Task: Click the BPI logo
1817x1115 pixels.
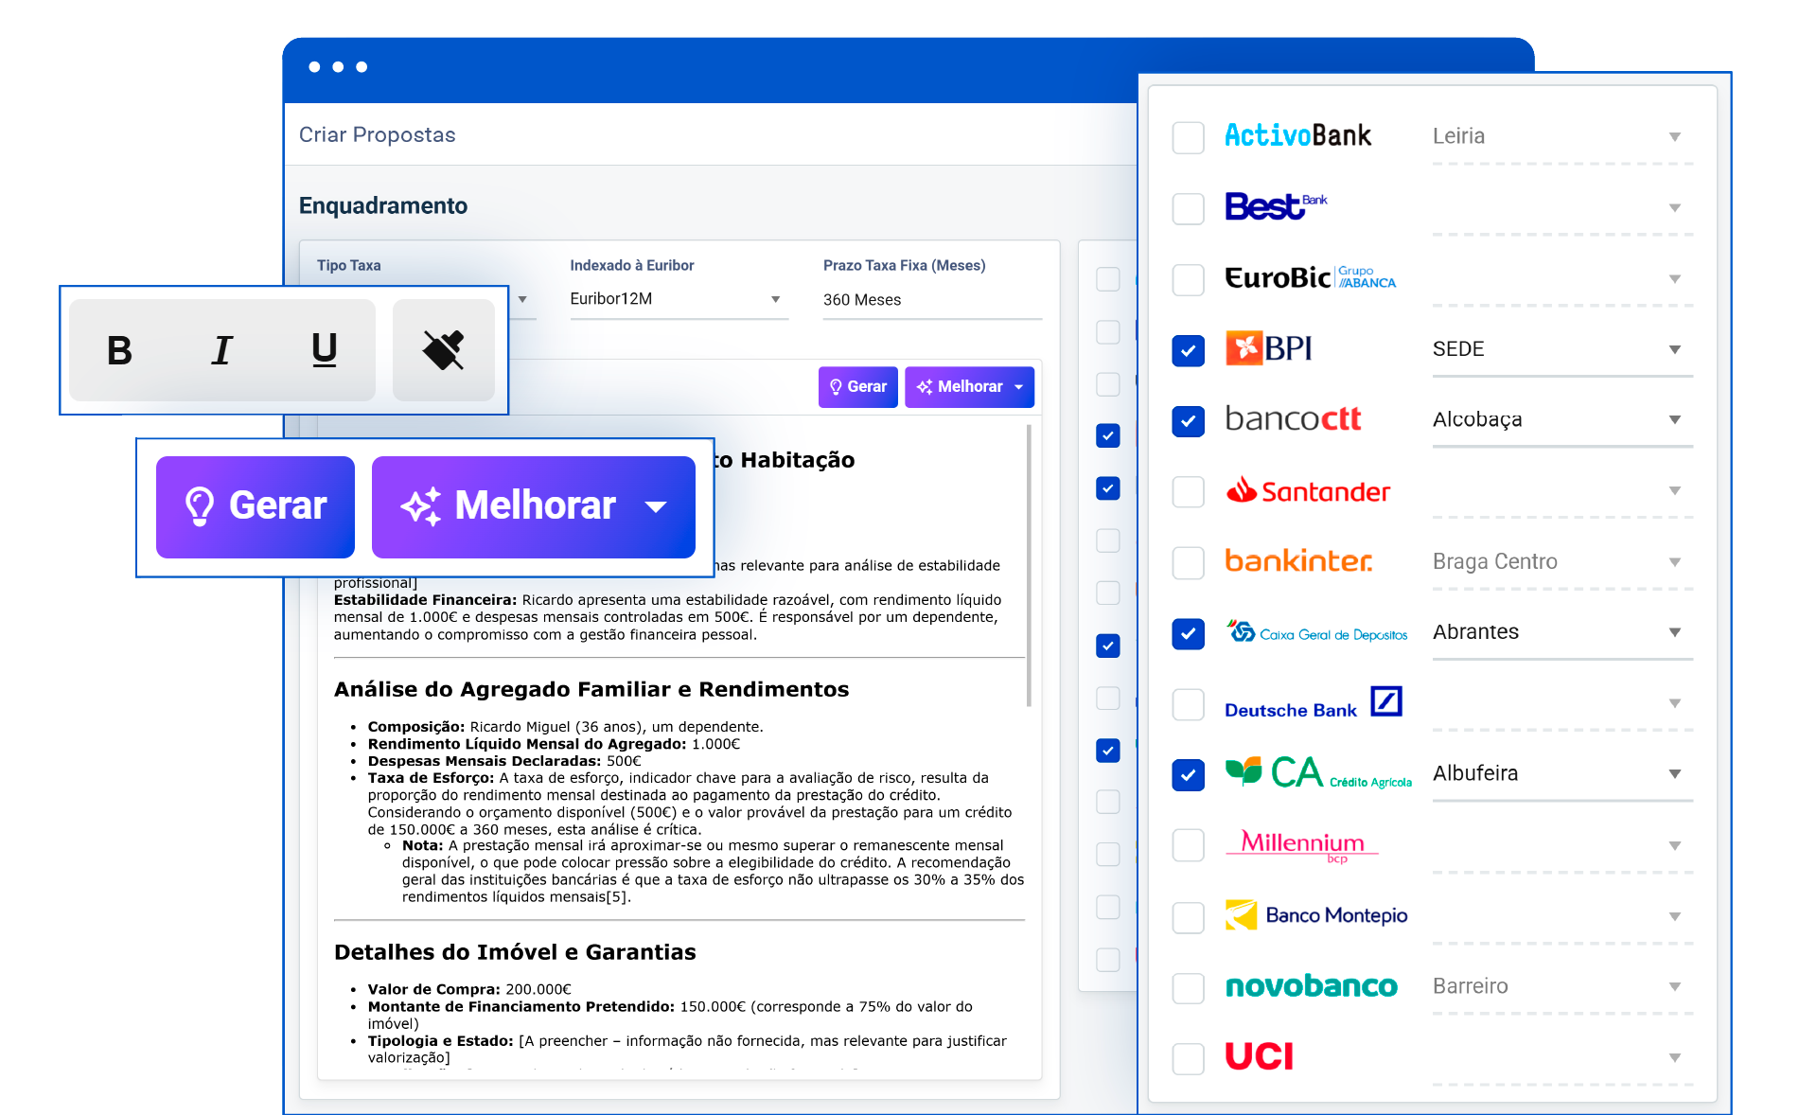Action: click(1268, 348)
